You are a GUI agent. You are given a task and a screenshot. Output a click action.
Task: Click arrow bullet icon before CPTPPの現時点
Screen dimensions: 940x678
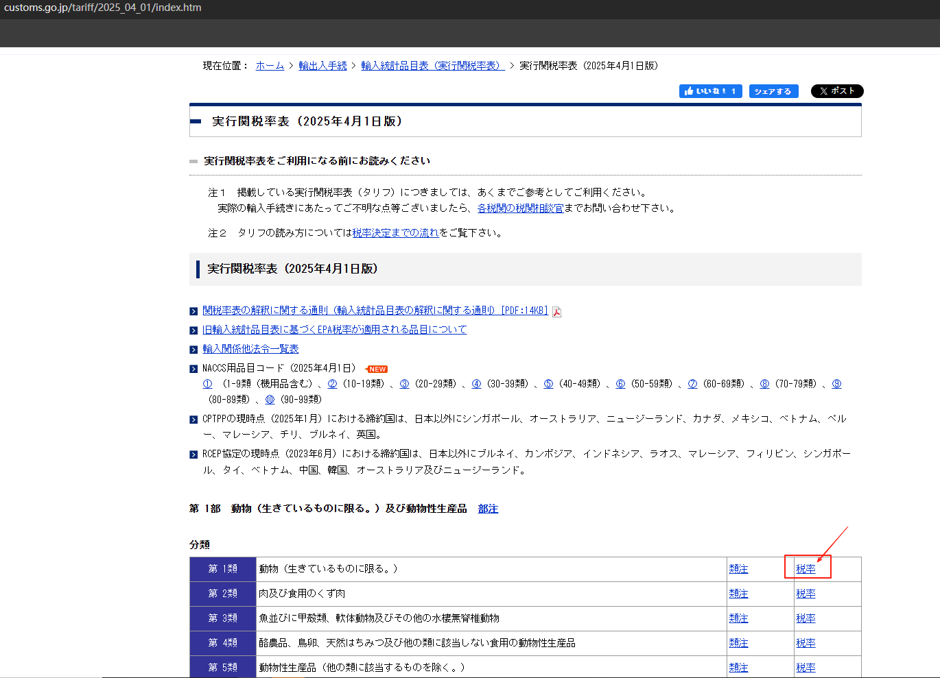[193, 420]
